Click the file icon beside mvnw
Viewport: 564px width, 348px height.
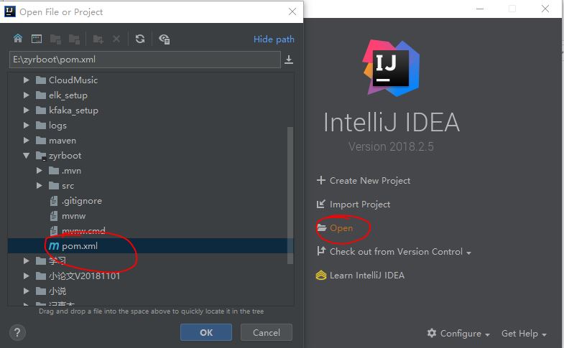click(54, 216)
